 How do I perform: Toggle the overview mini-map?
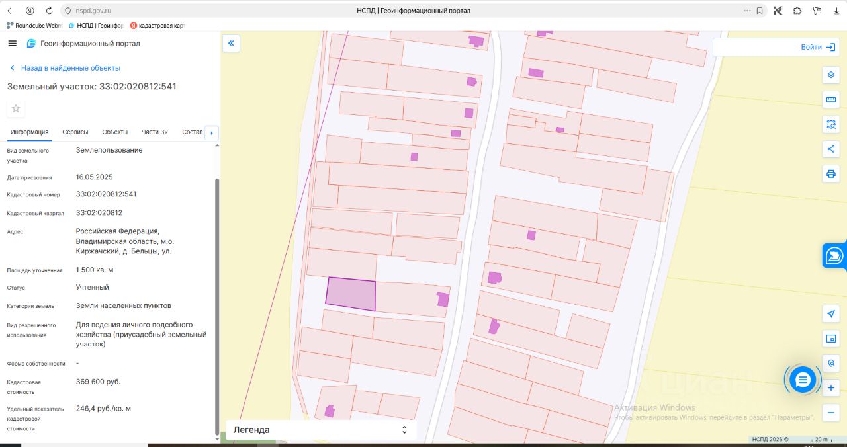coord(831,339)
